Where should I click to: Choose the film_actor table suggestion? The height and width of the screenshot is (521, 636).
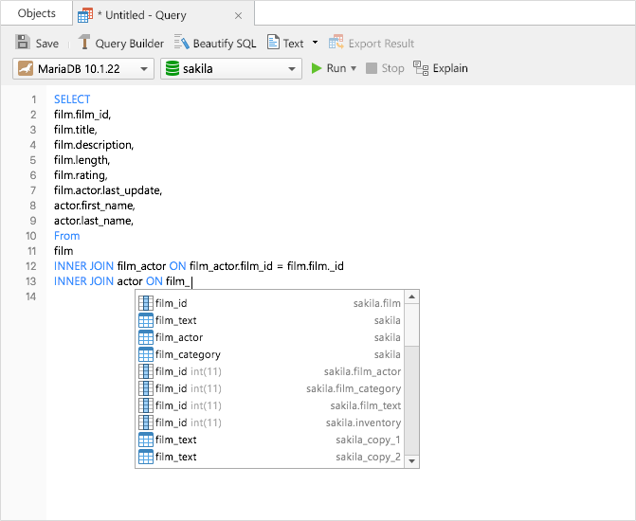(x=269, y=337)
